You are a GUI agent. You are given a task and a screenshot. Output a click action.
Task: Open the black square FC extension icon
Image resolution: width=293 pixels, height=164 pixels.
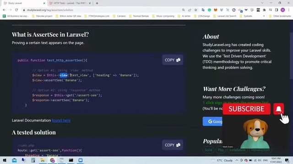258,10
